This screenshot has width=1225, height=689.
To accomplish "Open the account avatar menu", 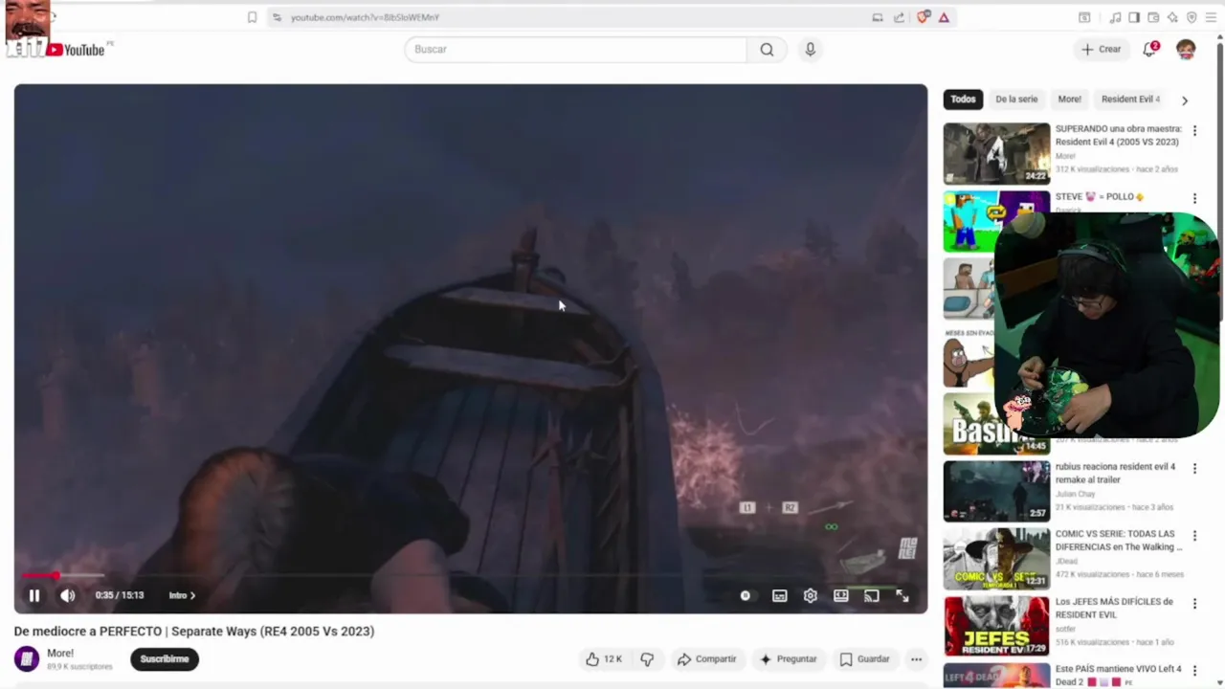I will 1186,49.
